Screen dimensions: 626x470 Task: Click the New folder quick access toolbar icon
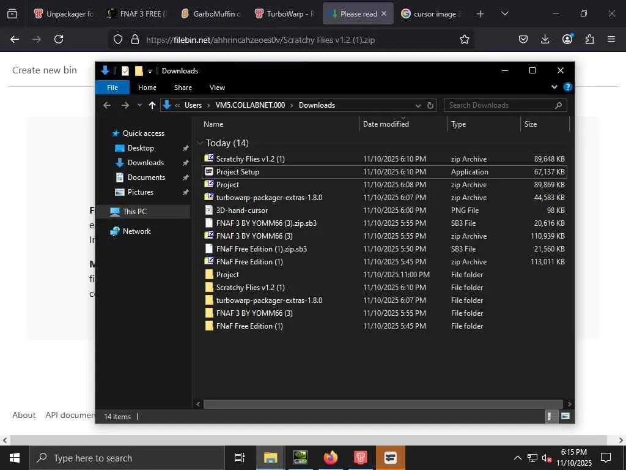click(x=139, y=71)
